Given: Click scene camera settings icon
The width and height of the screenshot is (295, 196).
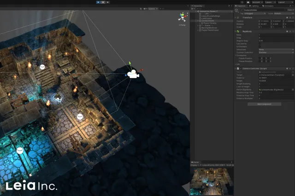Looking at the screenshot, I should pos(146,9).
